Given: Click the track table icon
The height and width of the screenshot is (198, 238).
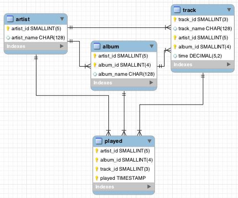Looking at the screenshot, I should (177, 10).
